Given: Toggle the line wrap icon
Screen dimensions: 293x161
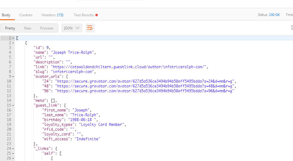Looking at the screenshot, I should [x=90, y=28].
